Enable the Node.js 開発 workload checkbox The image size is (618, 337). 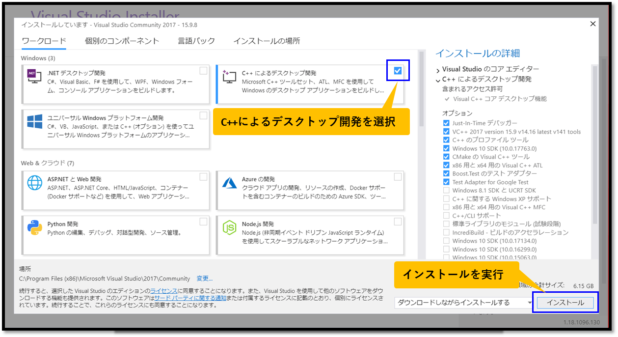398,222
